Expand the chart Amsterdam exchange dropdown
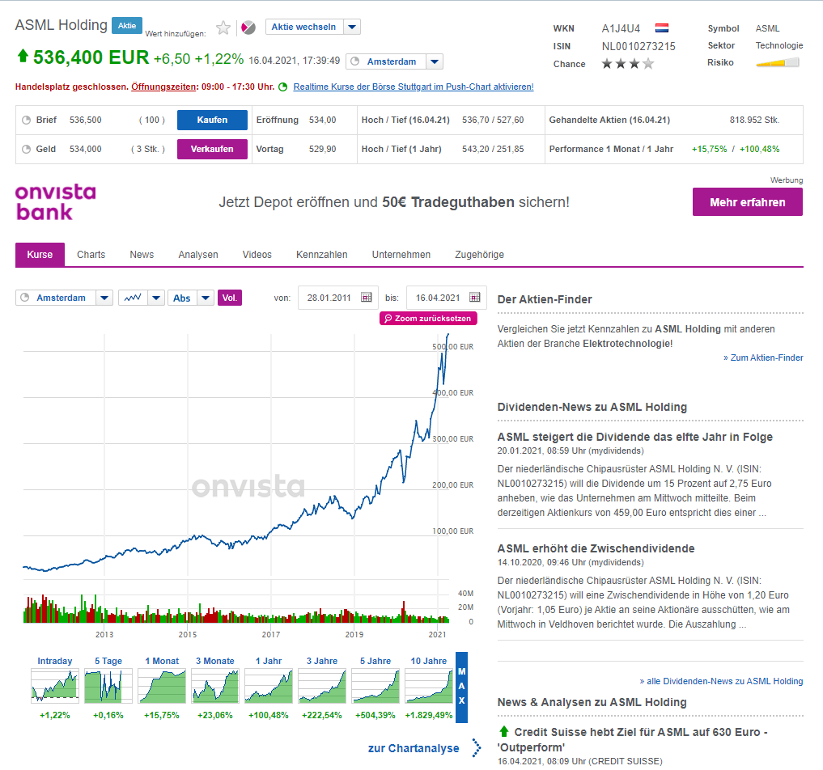 pos(104,298)
